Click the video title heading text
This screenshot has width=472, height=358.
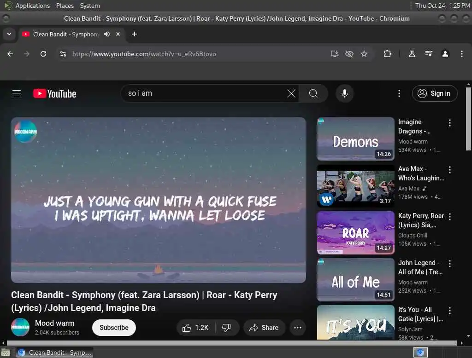click(x=144, y=301)
